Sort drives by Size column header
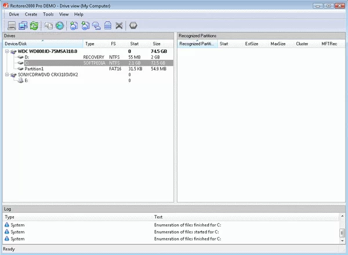348x255 pixels. click(x=162, y=44)
